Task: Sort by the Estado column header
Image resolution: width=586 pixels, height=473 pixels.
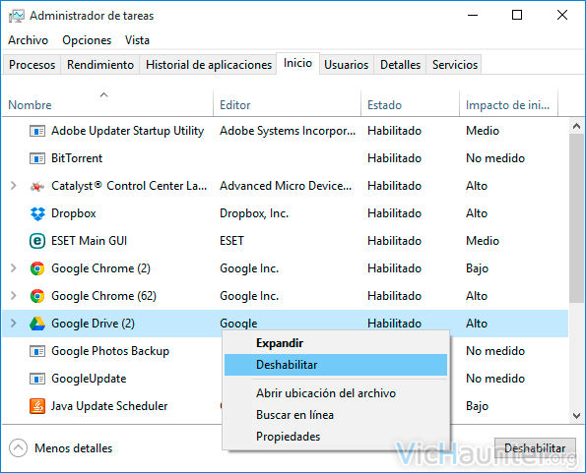Action: click(410, 103)
